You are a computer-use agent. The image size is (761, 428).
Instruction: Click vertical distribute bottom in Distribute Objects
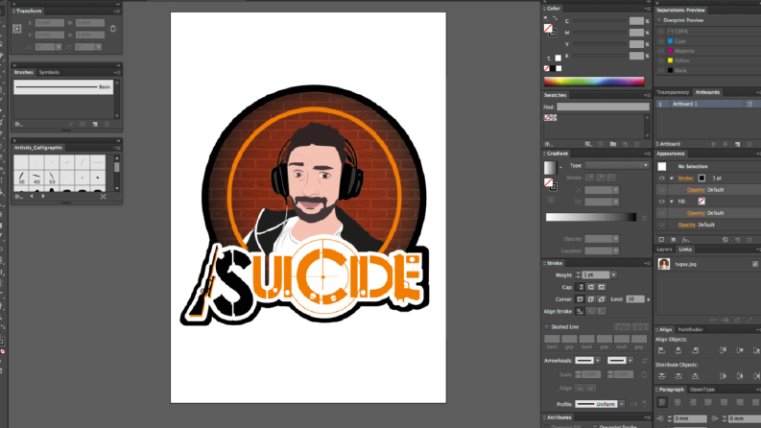(x=696, y=376)
